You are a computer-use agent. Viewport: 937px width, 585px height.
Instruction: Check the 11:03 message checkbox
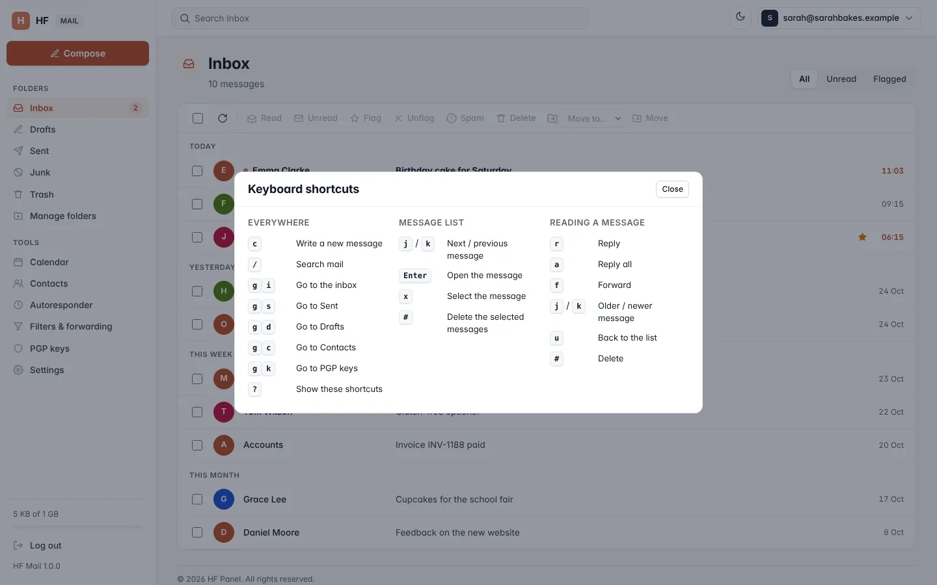coord(197,171)
